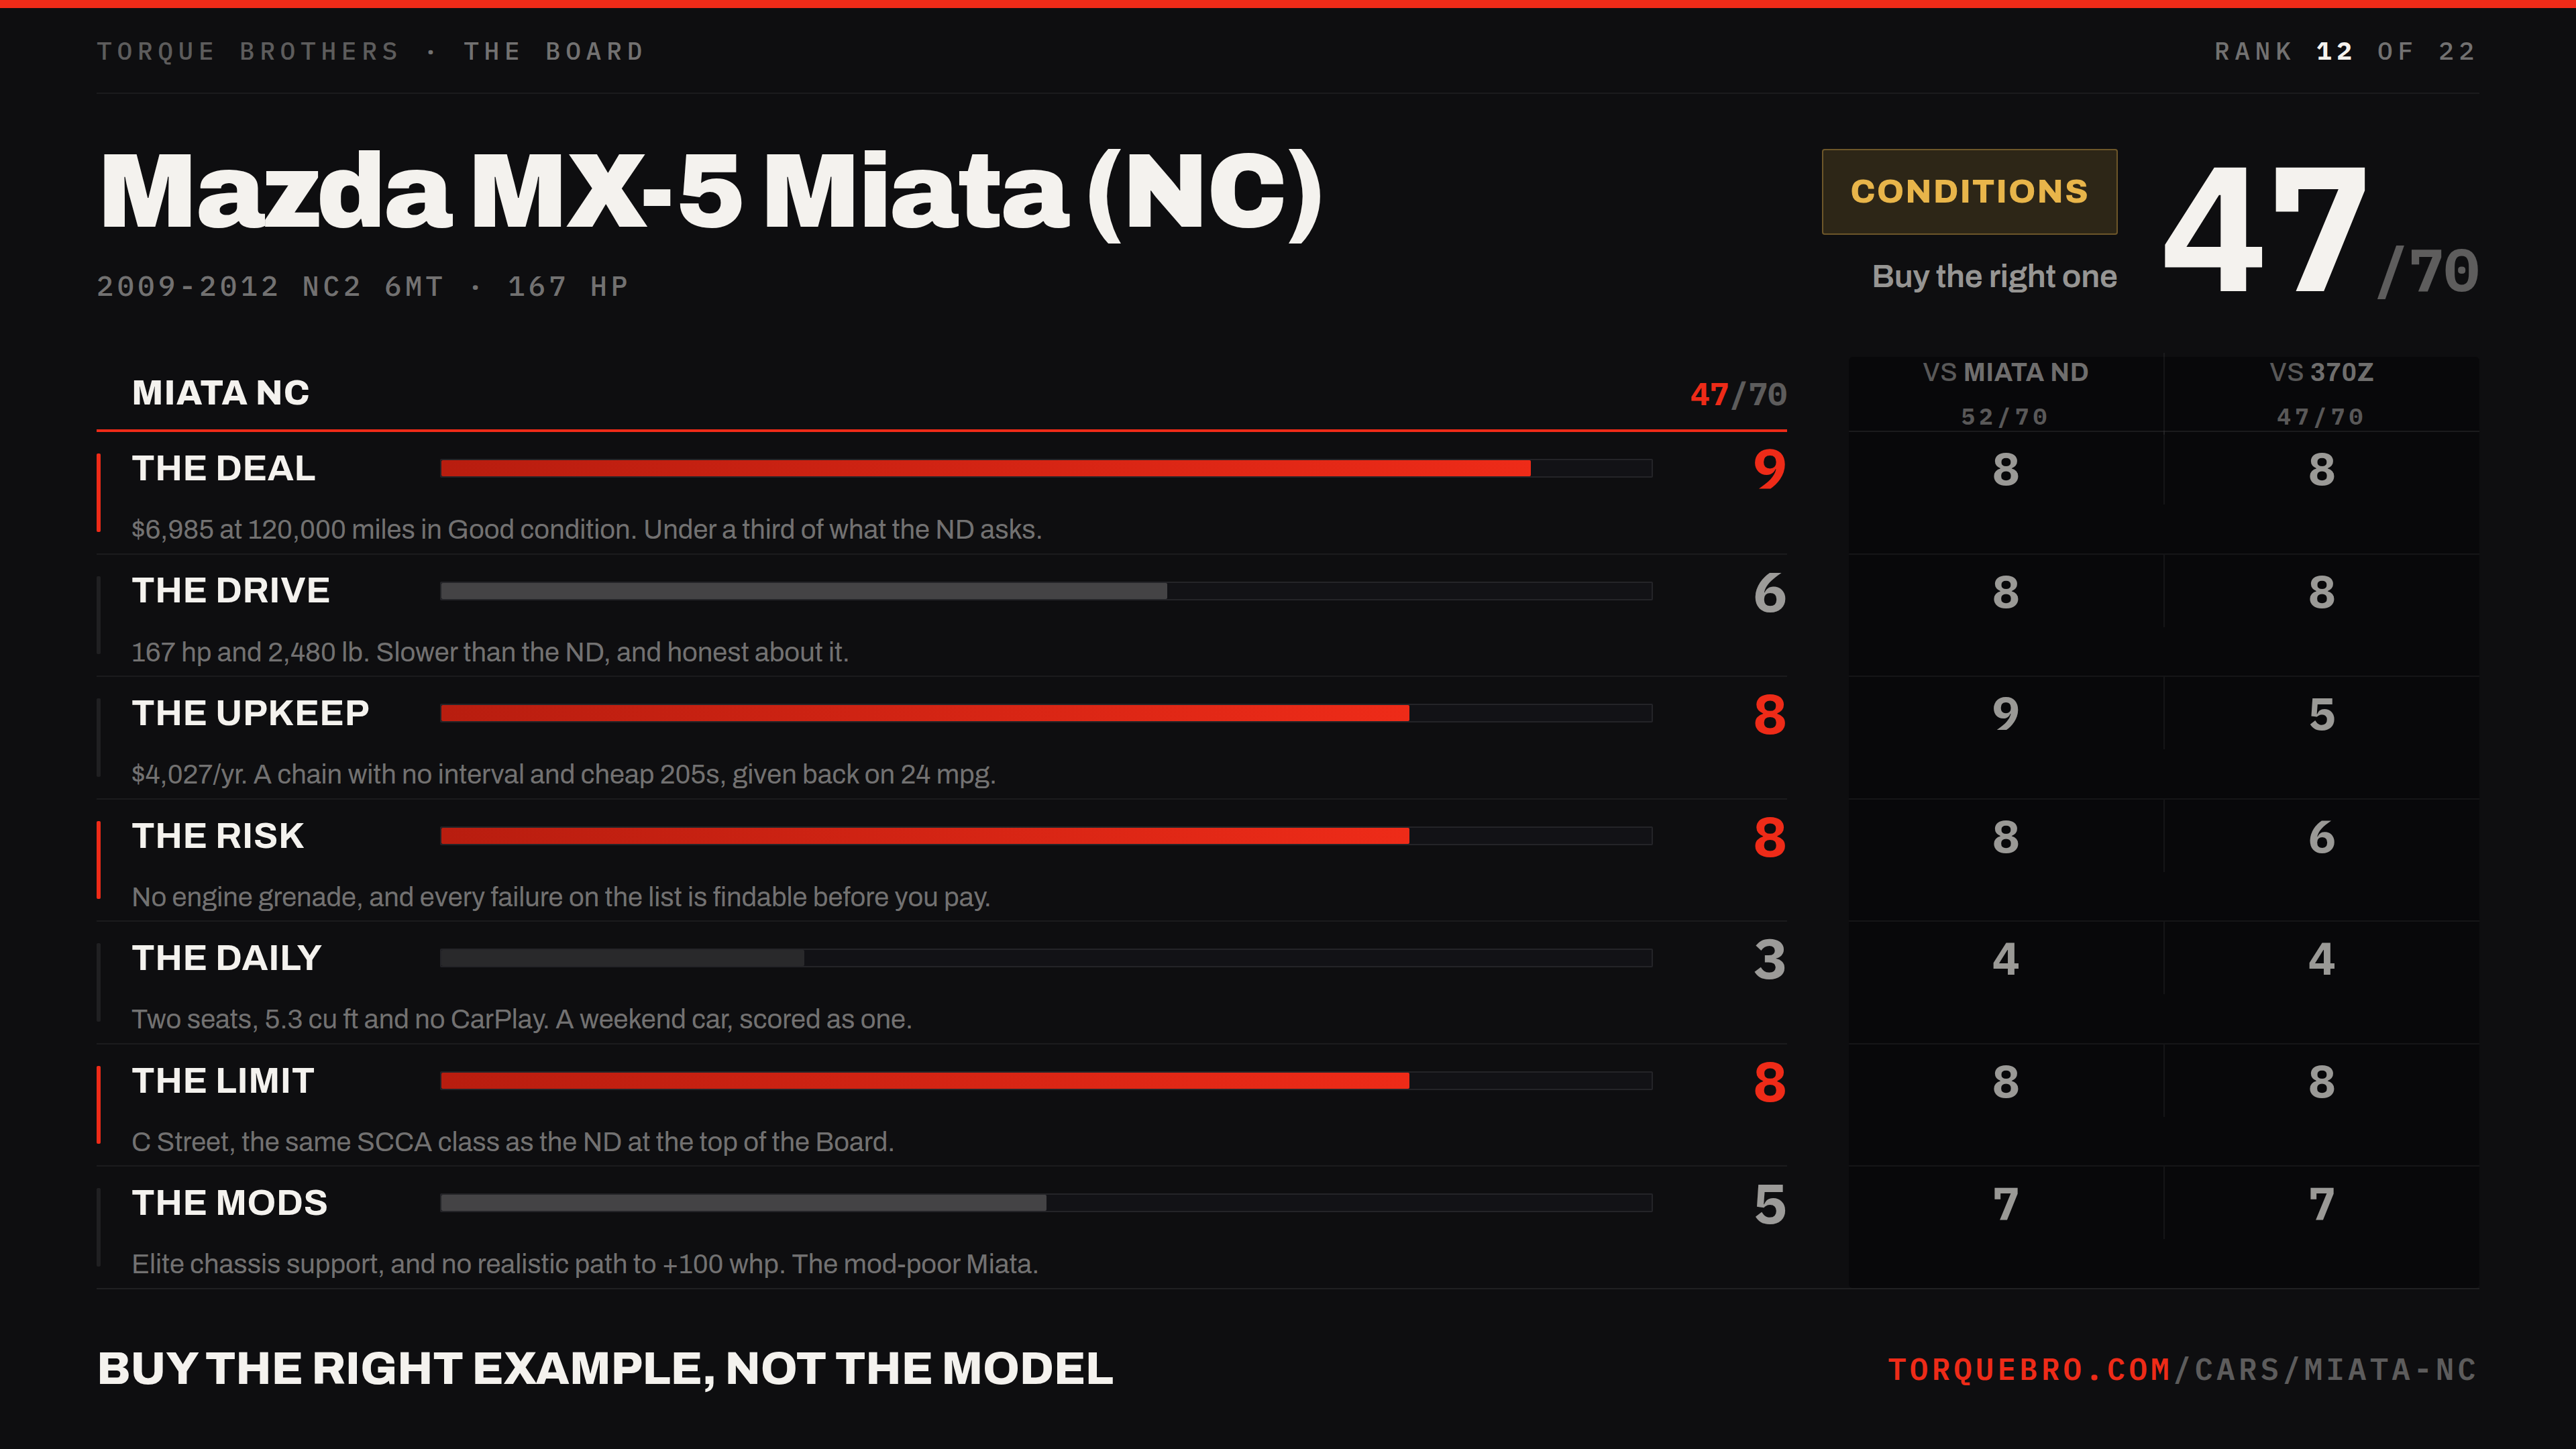This screenshot has width=2576, height=1449.
Task: Click THE LIMIT category label
Action: [x=223, y=1081]
